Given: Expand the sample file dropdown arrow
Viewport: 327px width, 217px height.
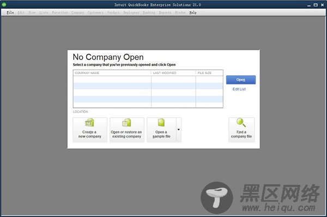Looking at the screenshot, I should (x=179, y=130).
